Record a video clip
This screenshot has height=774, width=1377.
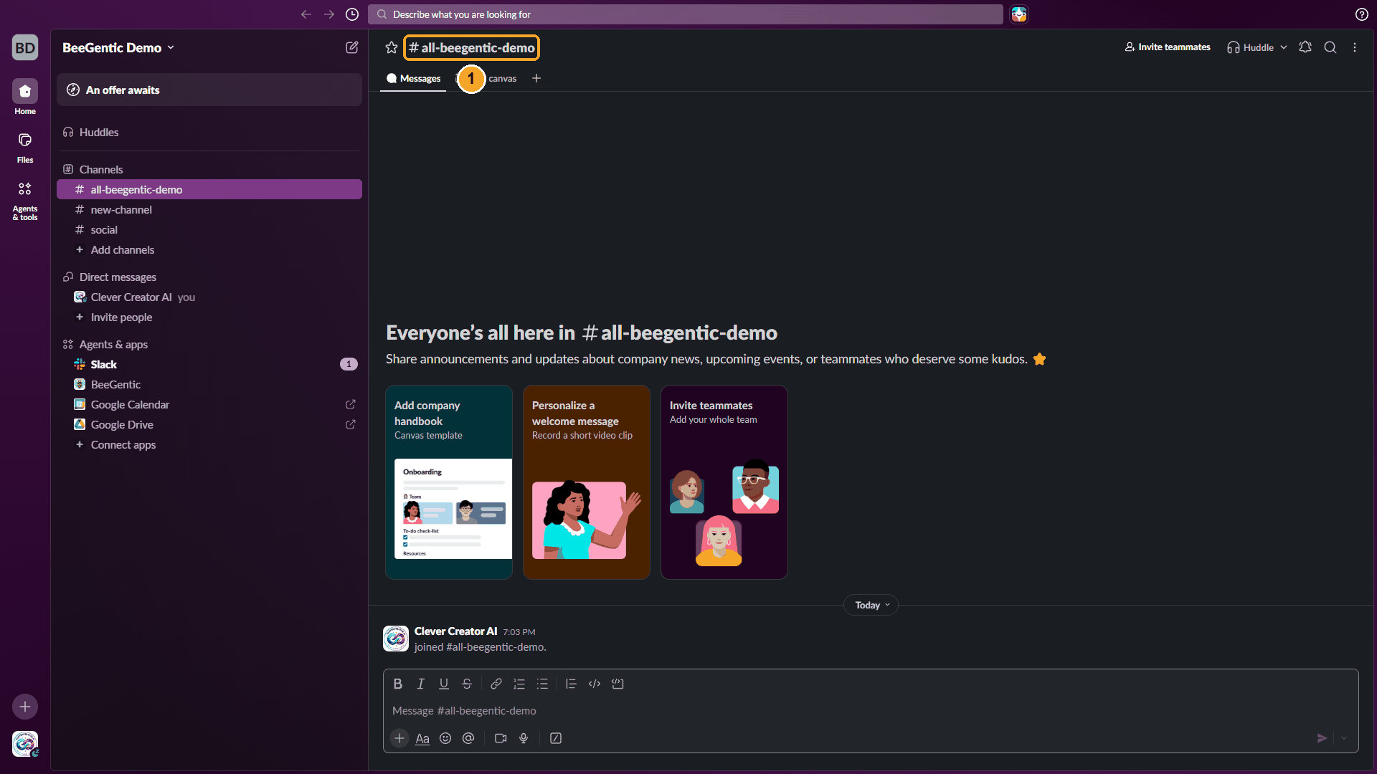501,738
